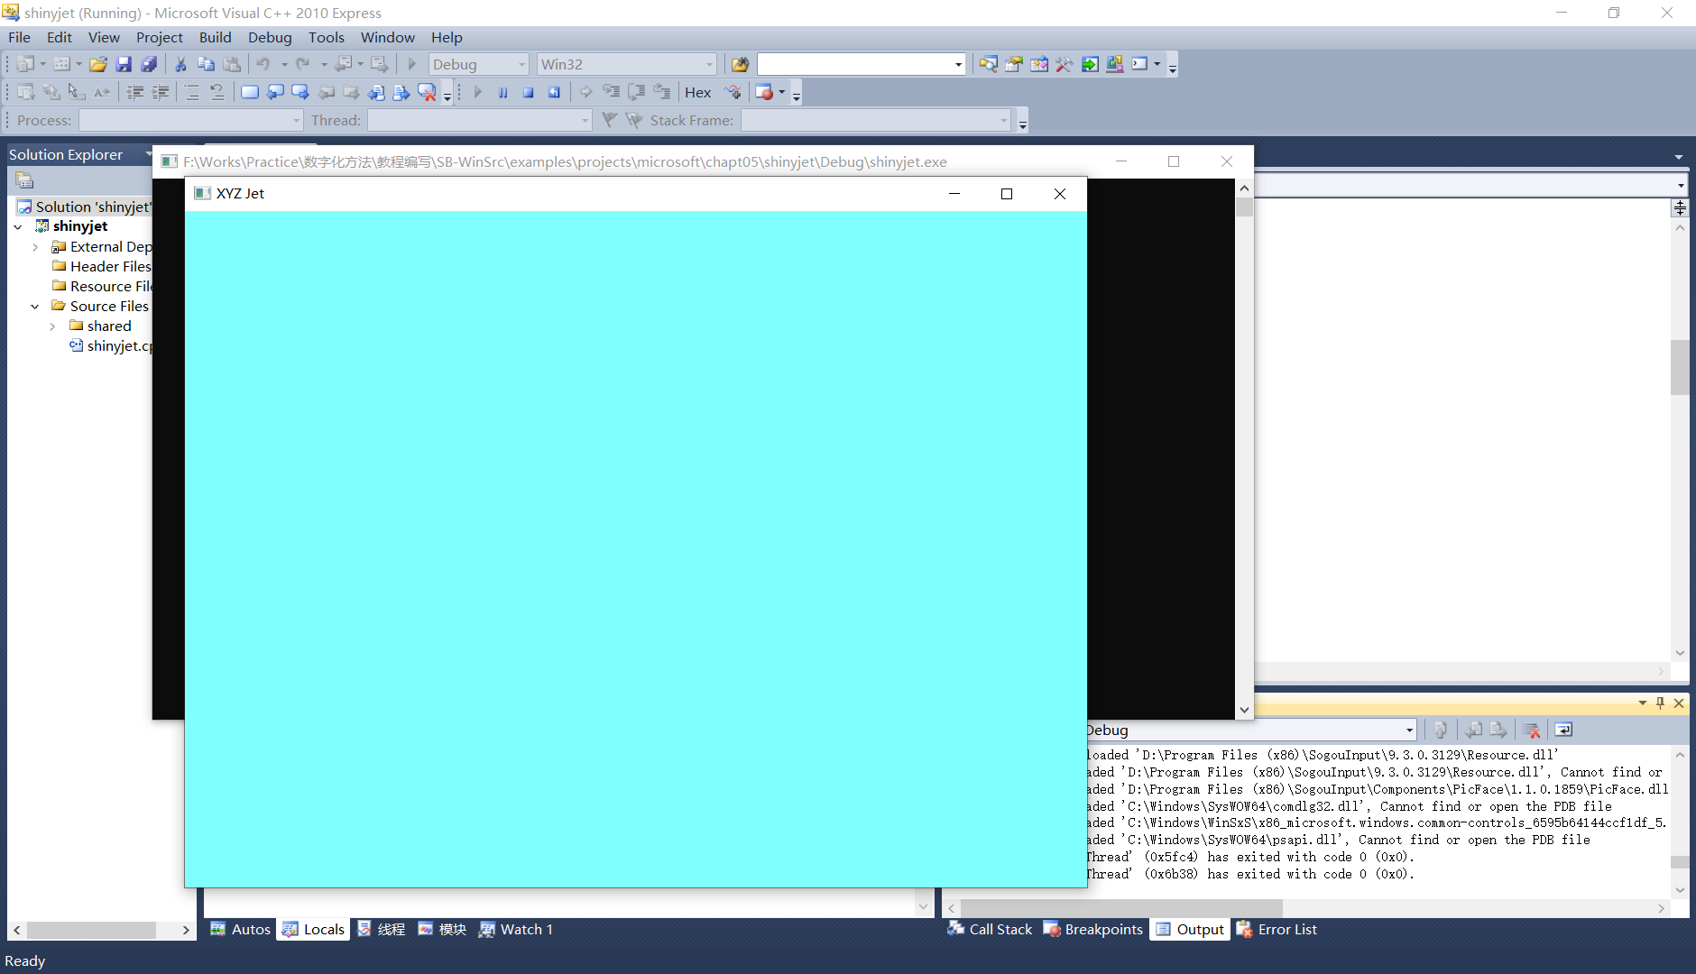
Task: Select Resource Files folder
Action: pyautogui.click(x=103, y=286)
